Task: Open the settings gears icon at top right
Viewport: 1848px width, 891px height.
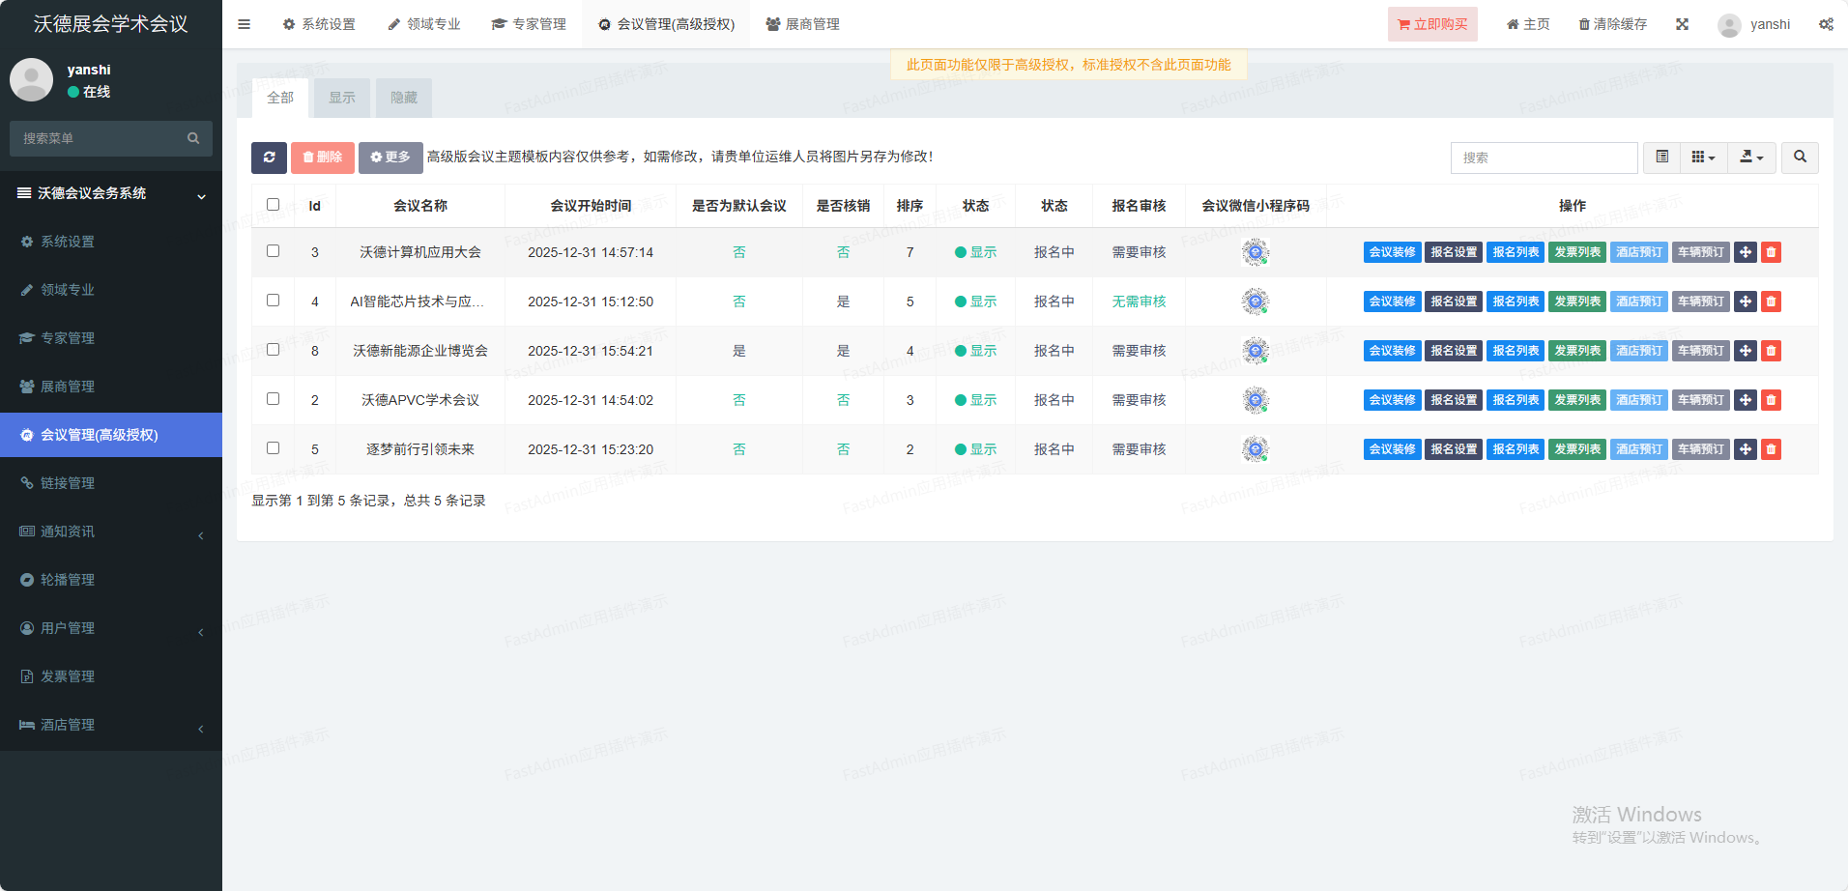Action: click(1825, 24)
